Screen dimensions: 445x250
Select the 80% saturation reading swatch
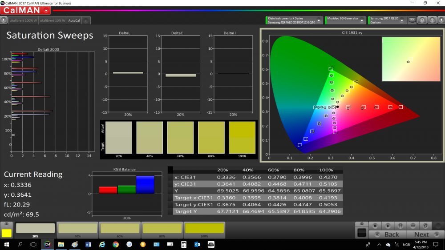(x=162, y=229)
